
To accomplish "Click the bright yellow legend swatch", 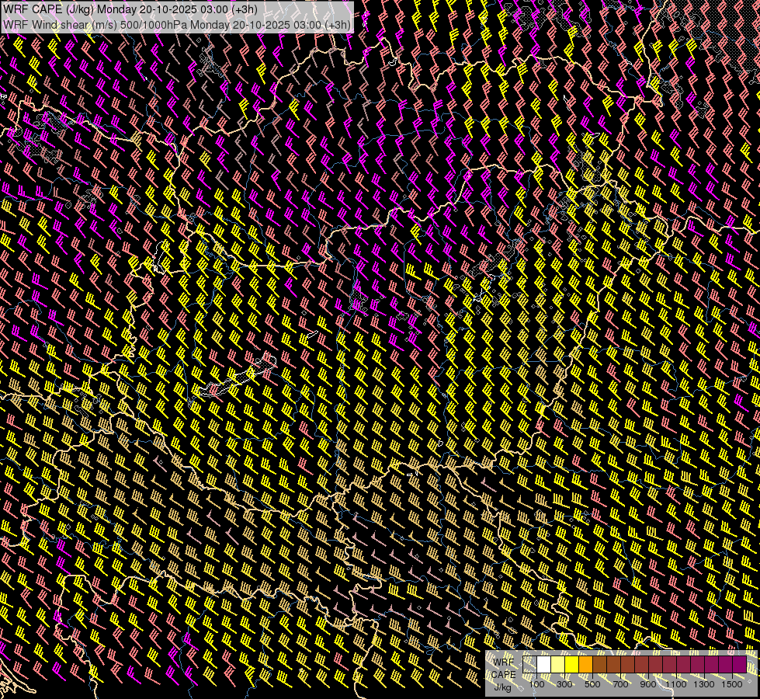I will tap(572, 665).
